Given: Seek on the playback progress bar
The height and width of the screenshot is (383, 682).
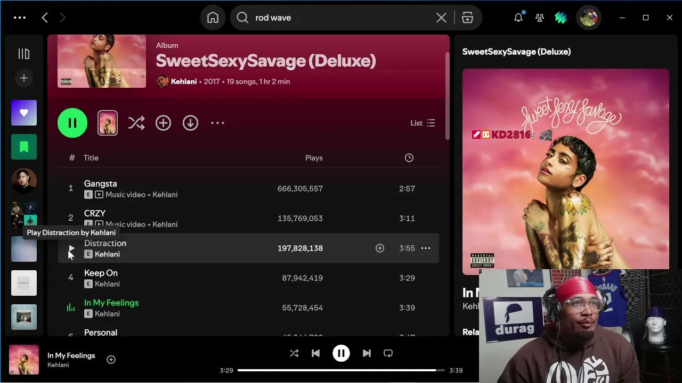Looking at the screenshot, I should click(341, 370).
